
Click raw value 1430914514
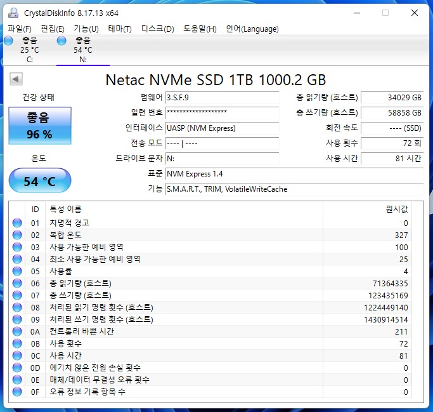386,320
